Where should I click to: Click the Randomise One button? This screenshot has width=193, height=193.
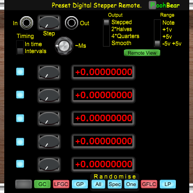(131, 184)
